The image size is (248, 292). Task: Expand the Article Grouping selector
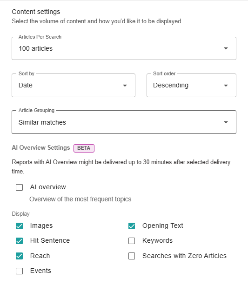(124, 122)
